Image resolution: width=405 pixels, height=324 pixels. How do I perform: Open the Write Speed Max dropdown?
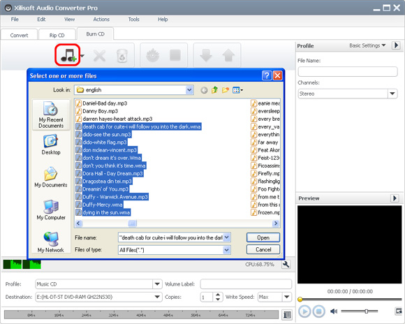pos(287,297)
